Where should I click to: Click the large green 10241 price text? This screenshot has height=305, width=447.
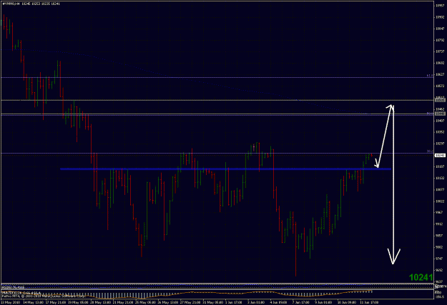(421, 277)
